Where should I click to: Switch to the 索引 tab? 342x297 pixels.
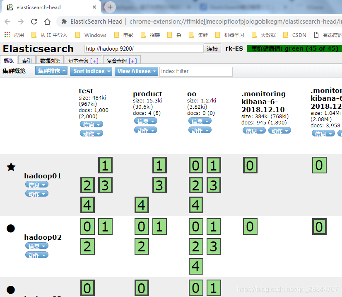coord(26,60)
